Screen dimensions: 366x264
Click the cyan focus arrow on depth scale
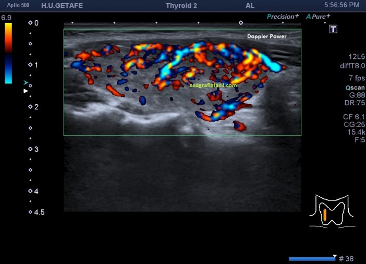[x=26, y=83]
